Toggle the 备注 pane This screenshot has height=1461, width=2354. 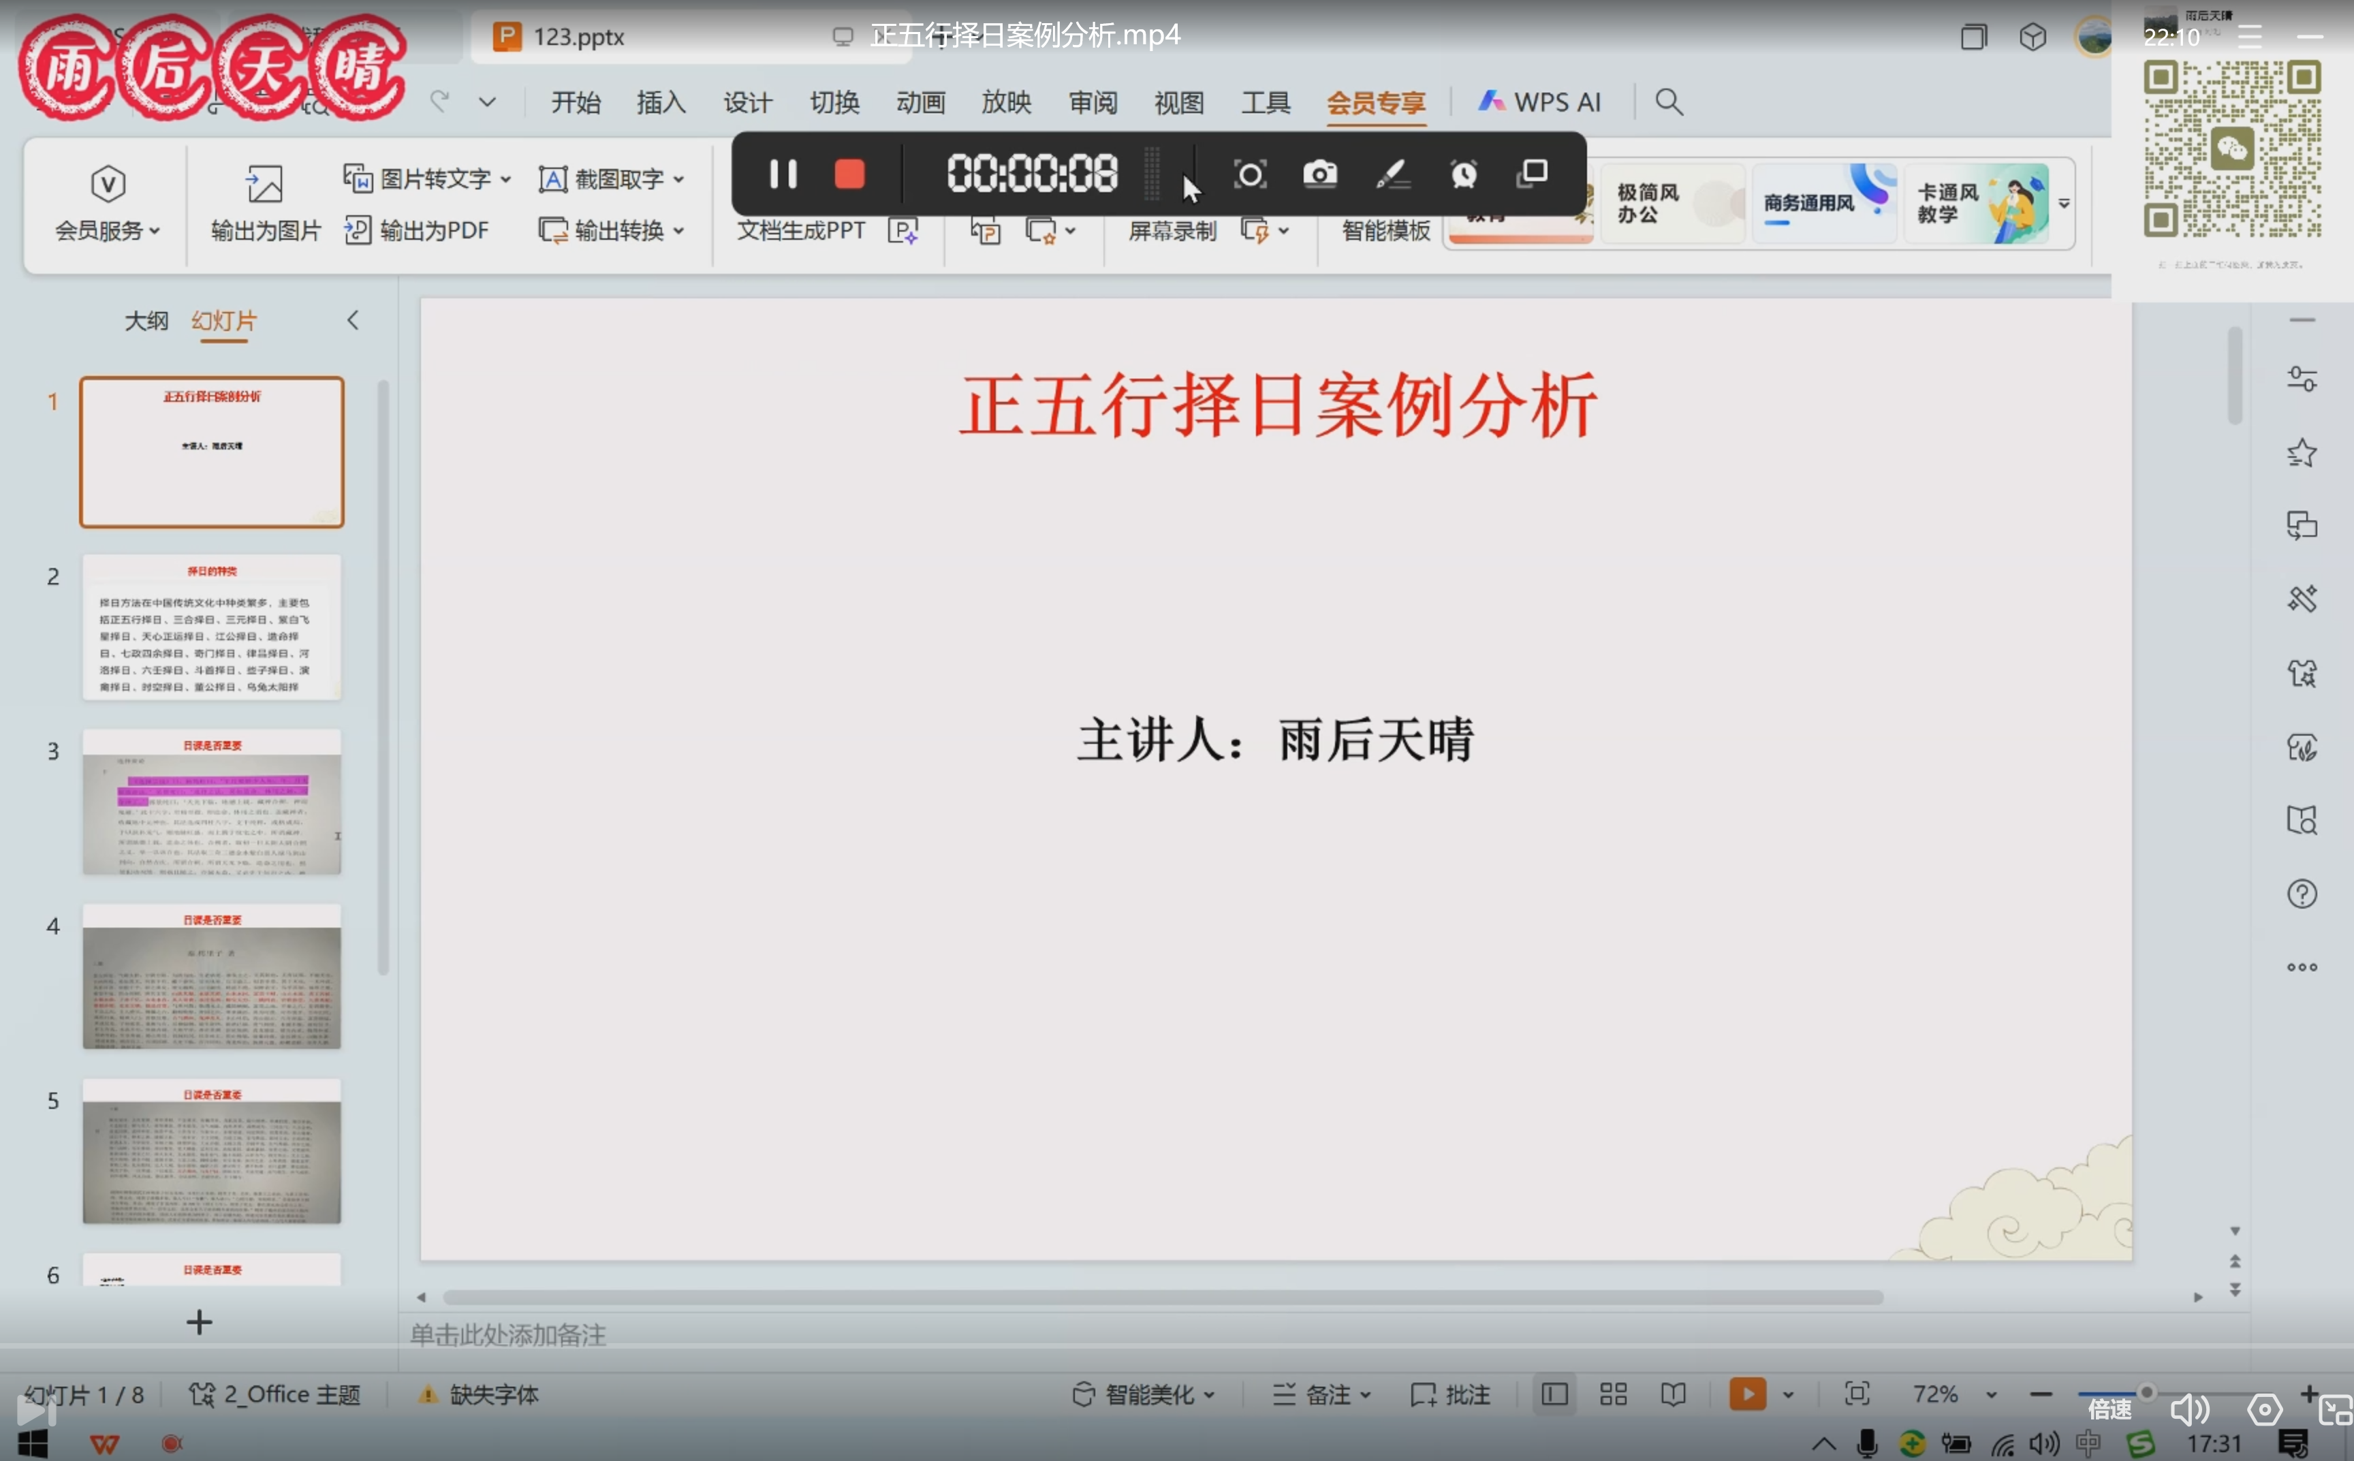pos(1321,1394)
